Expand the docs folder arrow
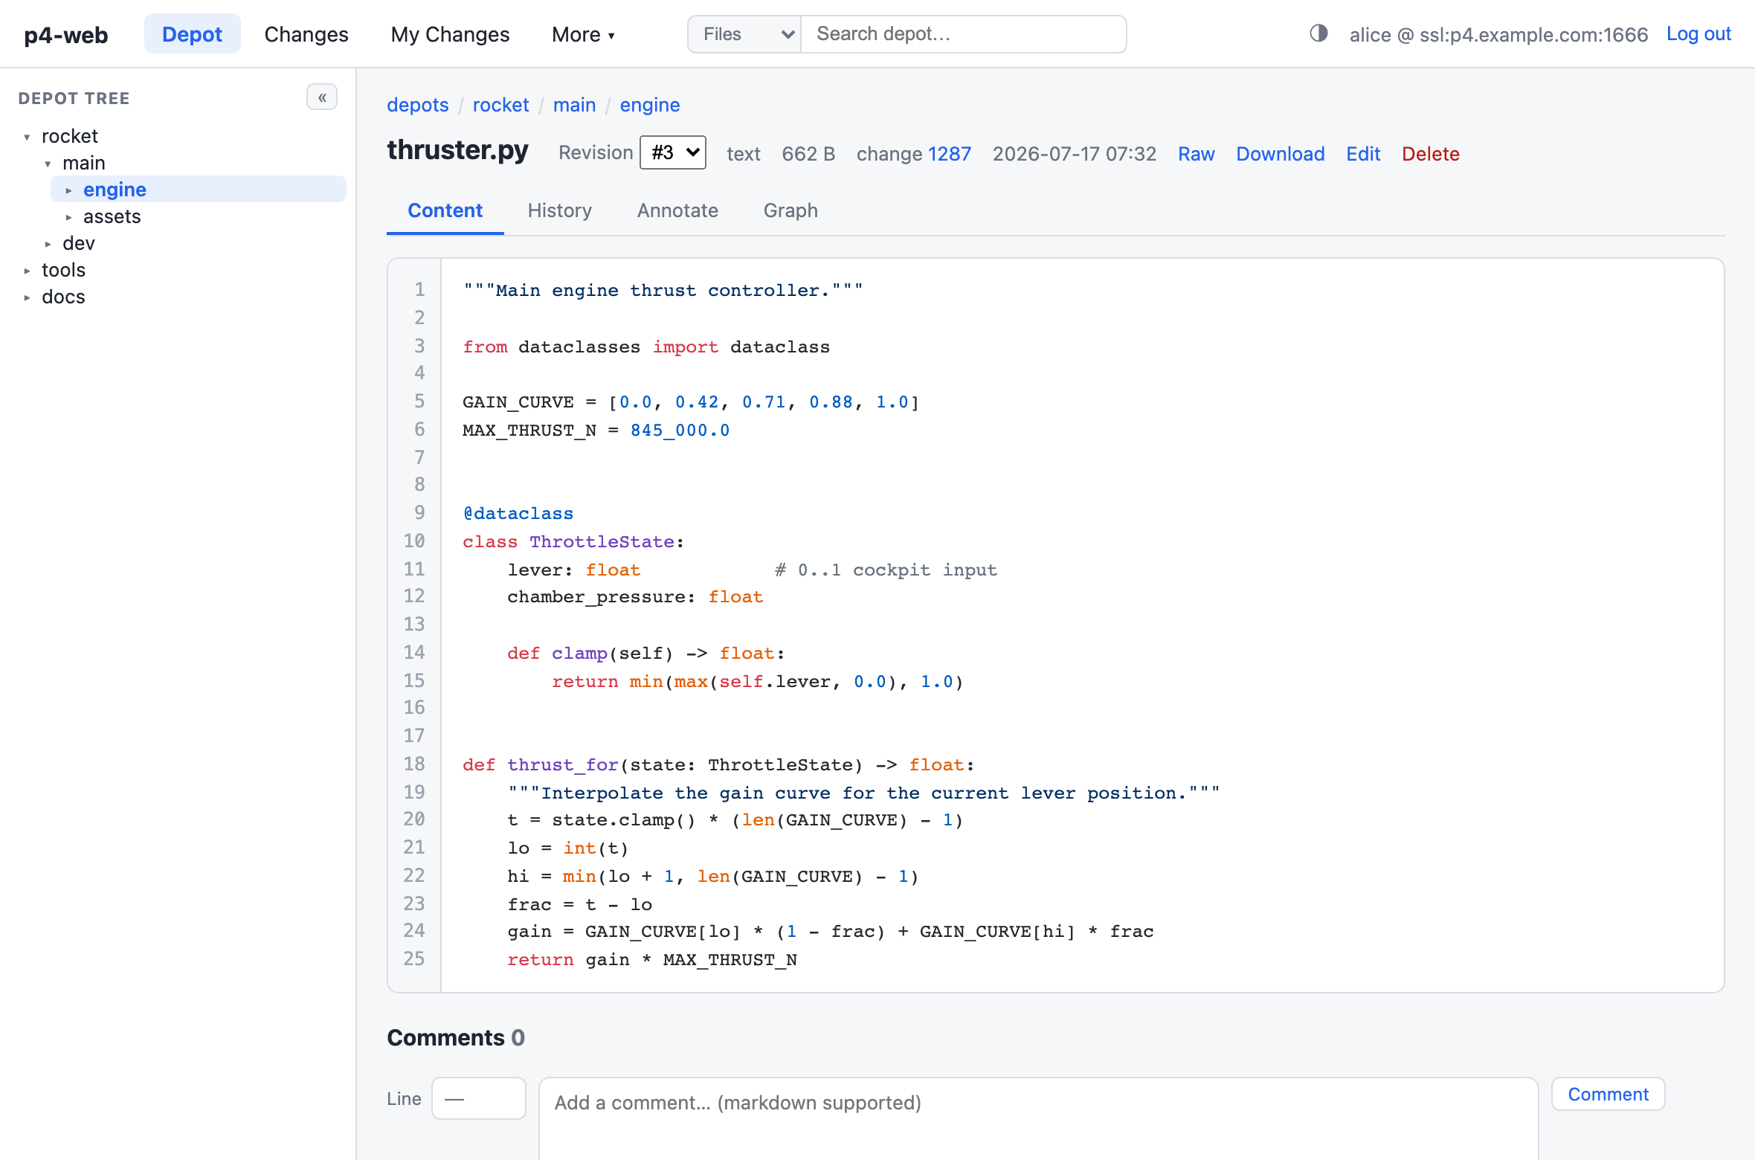The height and width of the screenshot is (1160, 1755). point(27,297)
